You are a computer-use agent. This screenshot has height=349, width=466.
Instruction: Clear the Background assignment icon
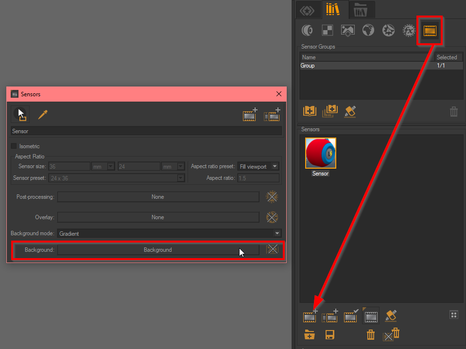[272, 249]
